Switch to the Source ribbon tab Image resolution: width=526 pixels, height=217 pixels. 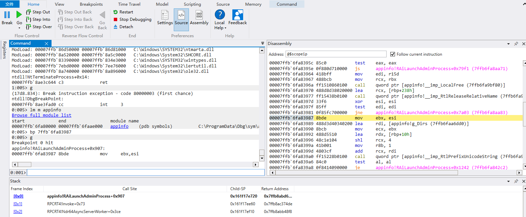223,4
